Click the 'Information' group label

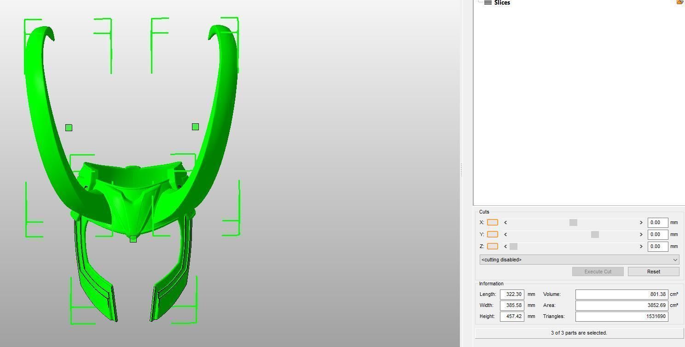tap(491, 283)
